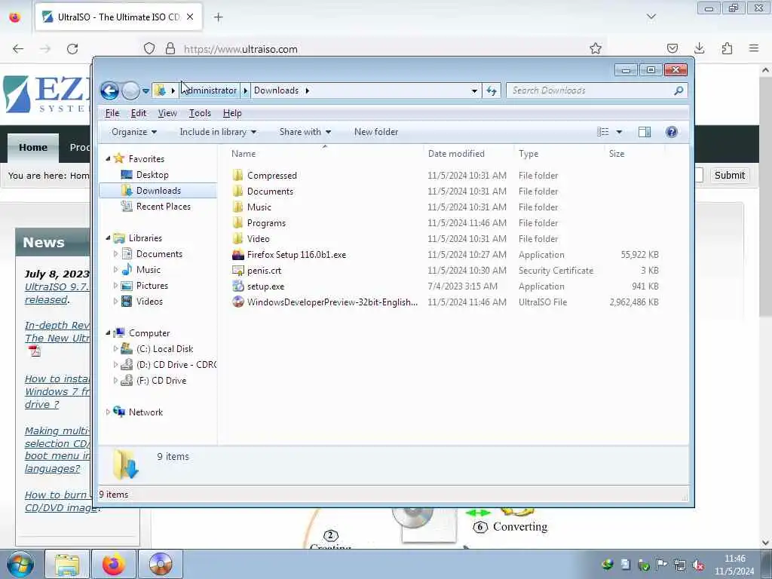Select the WindowsDeveloperPreview UltraISO file icon
This screenshot has width=772, height=579.
pyautogui.click(x=237, y=302)
